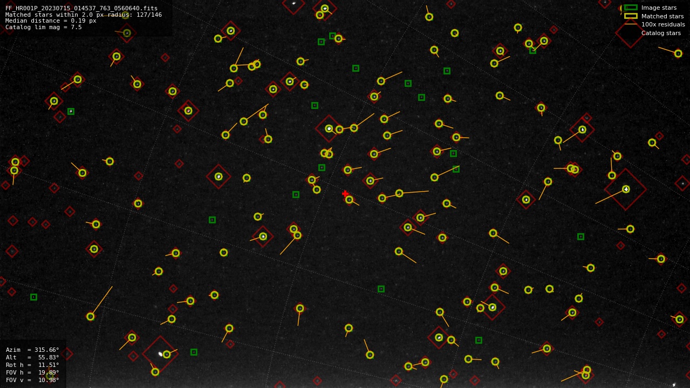This screenshot has width=690, height=388.
Task: Click the 'FOV h' field-of-view readout
Action: 32,372
